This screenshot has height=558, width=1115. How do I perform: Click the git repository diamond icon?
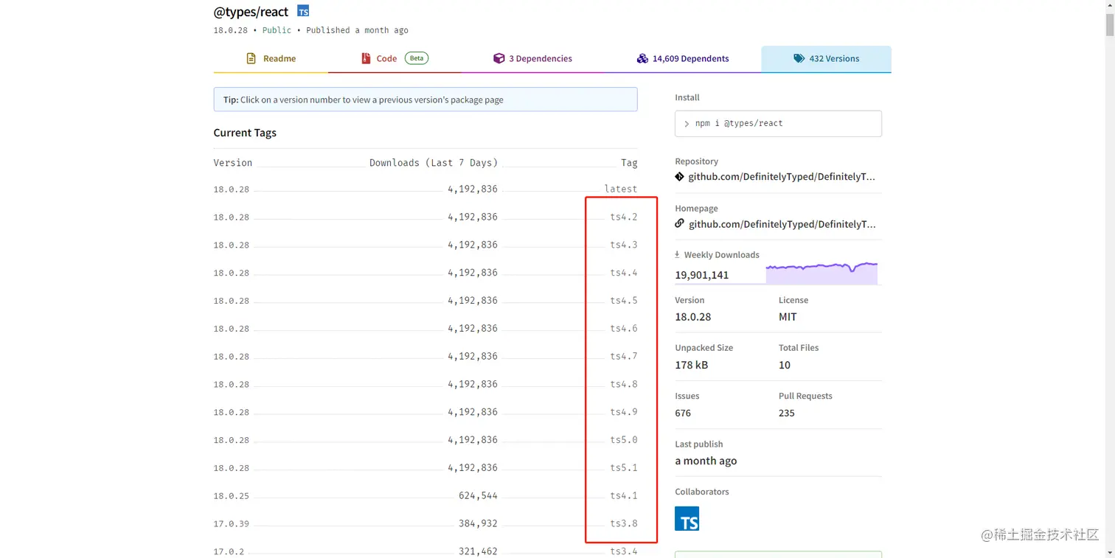coord(680,177)
